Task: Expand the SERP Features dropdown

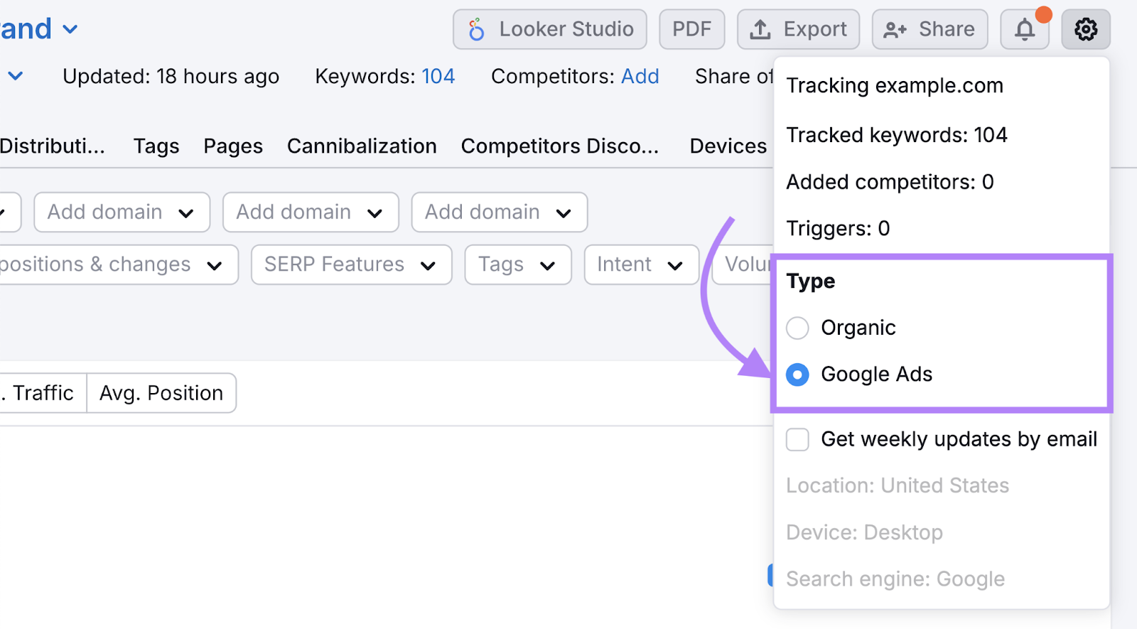Action: [351, 264]
